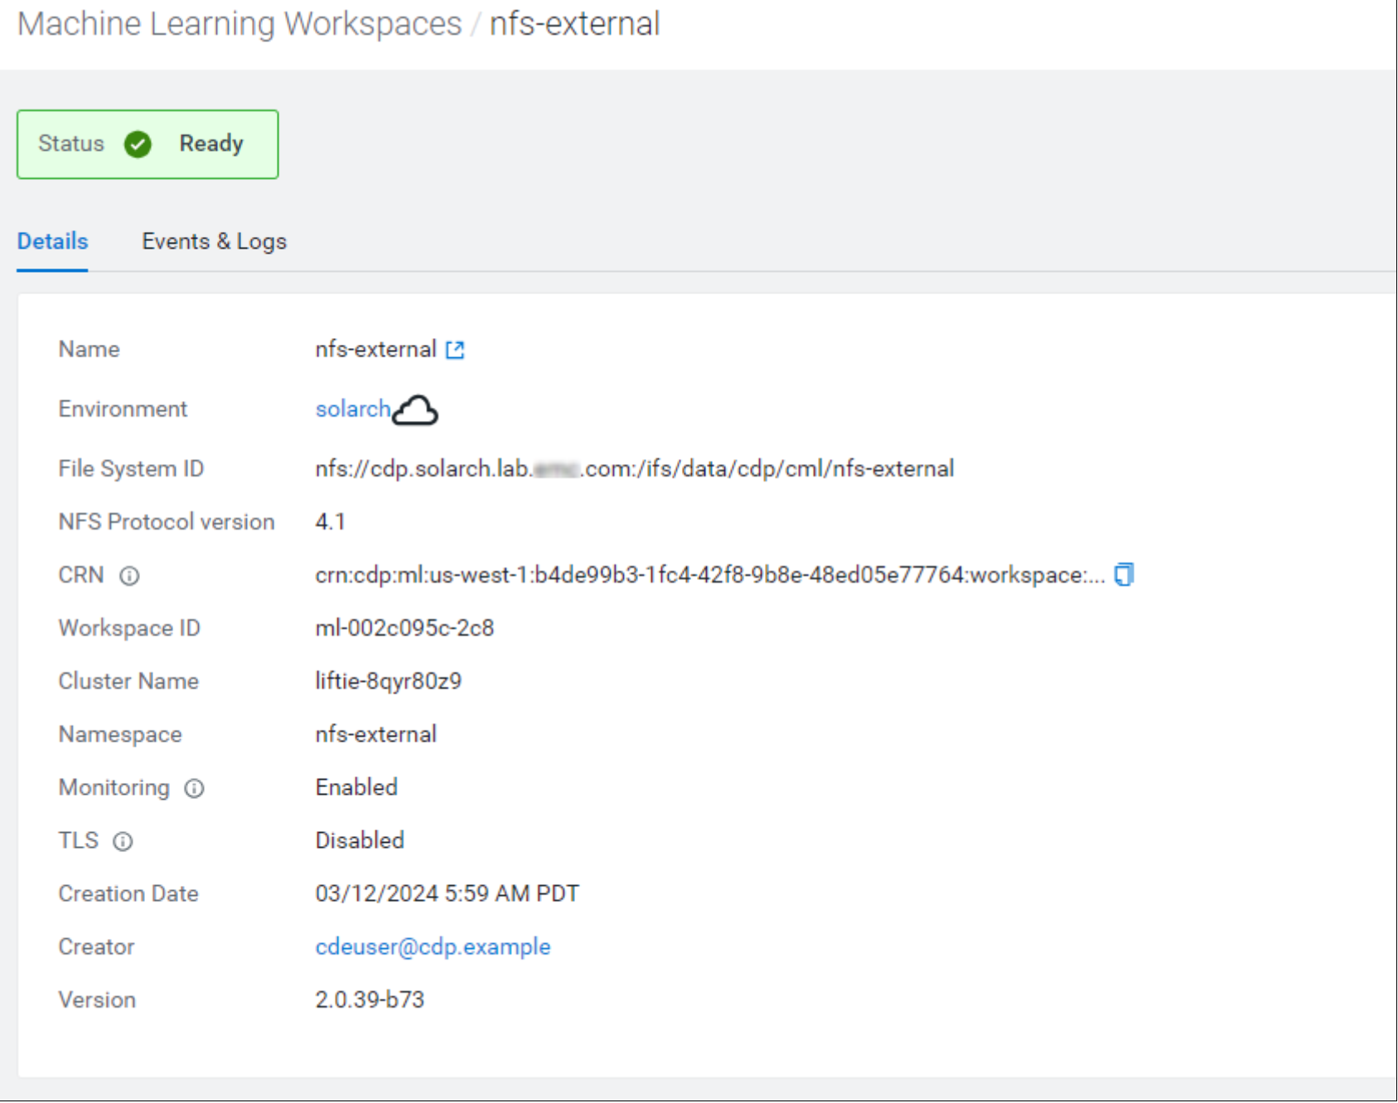The width and height of the screenshot is (1398, 1103).
Task: Click the Environment label
Action: 123,409
